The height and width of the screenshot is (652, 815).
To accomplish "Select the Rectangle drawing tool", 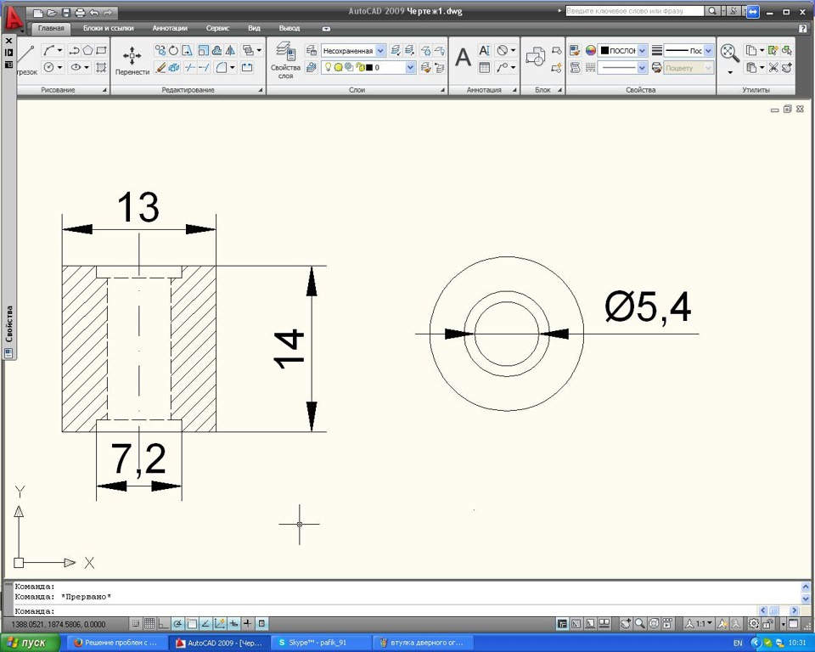I will coord(101,50).
